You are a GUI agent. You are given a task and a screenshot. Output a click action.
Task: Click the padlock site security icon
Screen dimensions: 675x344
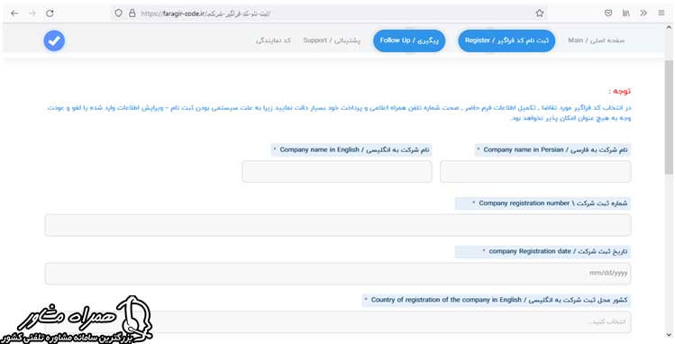[132, 14]
